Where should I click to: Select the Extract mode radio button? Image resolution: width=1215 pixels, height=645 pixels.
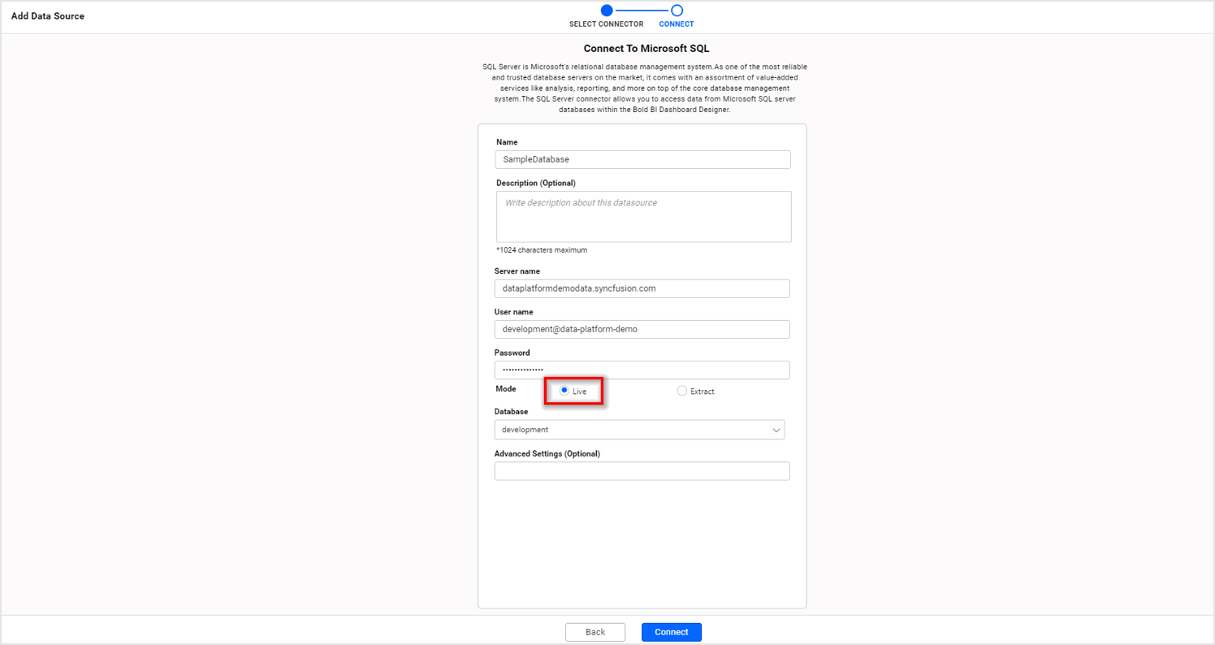coord(681,391)
